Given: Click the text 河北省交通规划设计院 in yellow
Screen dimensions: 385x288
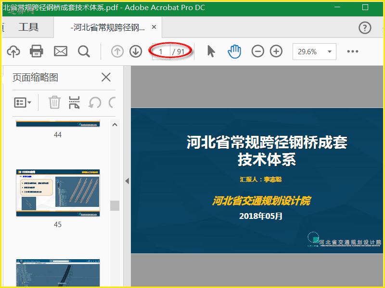Looking at the screenshot, I should pyautogui.click(x=261, y=201).
